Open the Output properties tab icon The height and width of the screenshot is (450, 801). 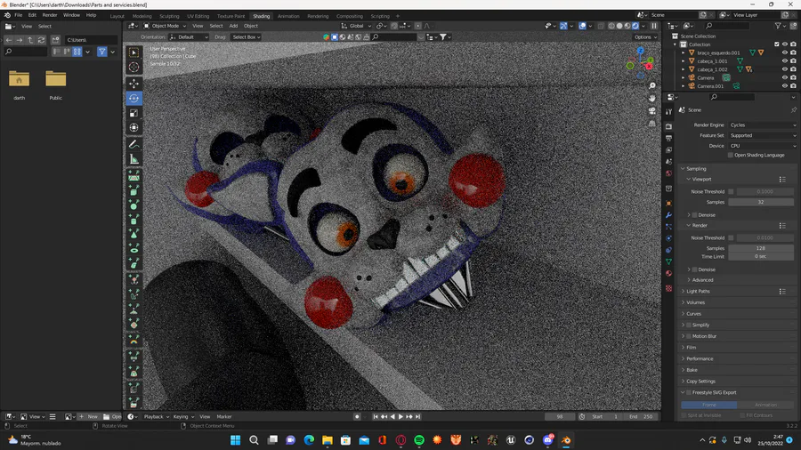pos(668,138)
